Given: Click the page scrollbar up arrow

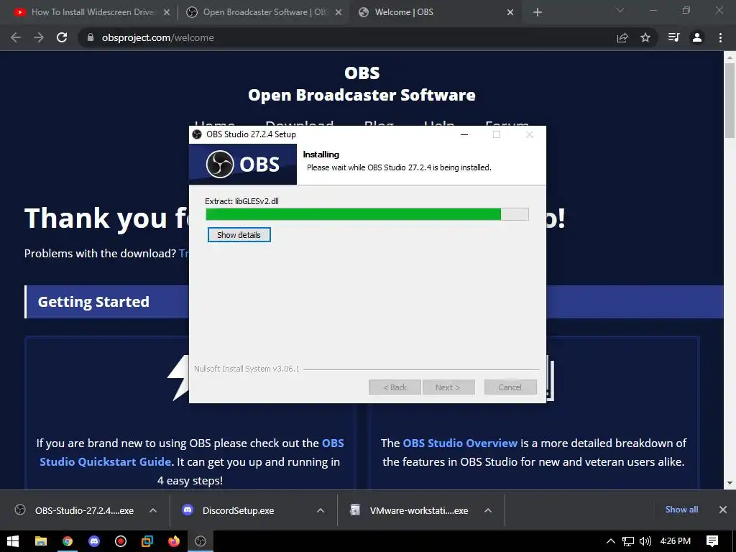Looking at the screenshot, I should point(730,57).
